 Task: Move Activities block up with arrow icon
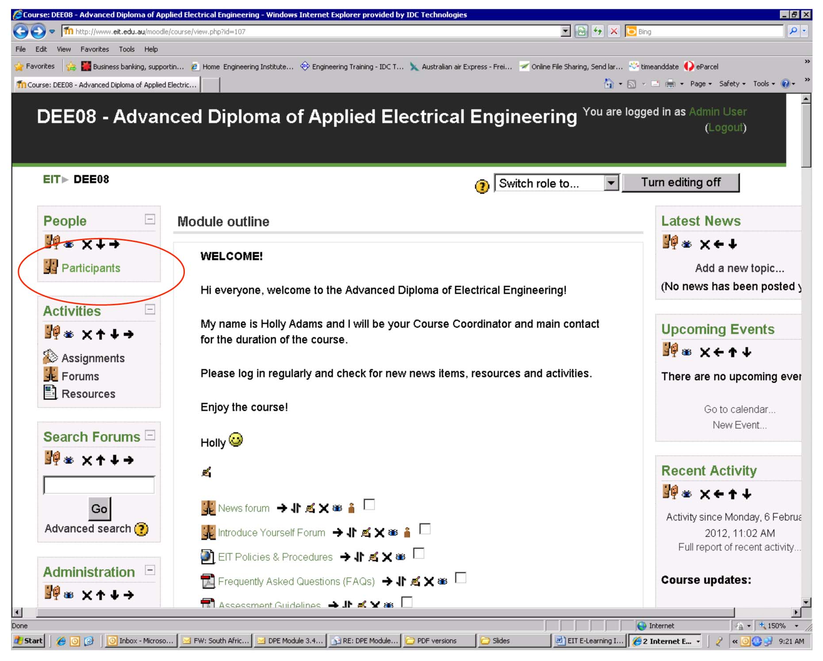101,334
